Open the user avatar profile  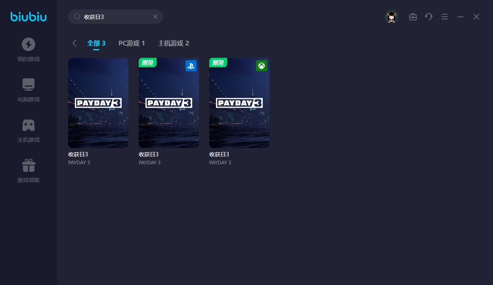point(392,17)
